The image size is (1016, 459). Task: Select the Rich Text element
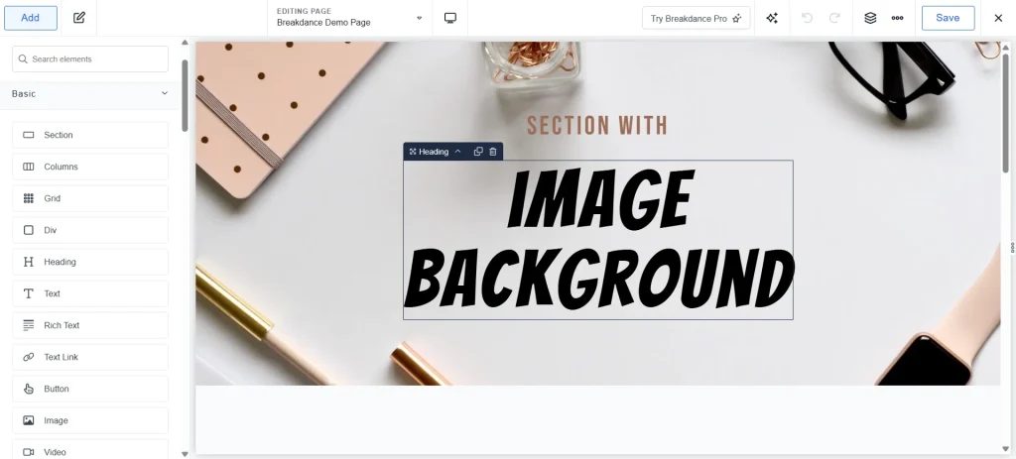tap(90, 325)
